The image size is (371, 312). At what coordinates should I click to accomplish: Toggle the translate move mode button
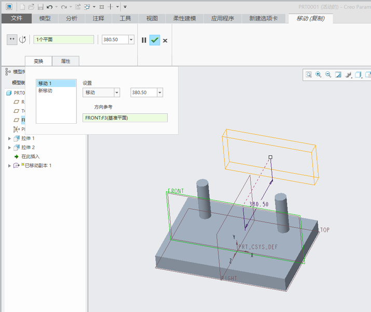pos(12,40)
